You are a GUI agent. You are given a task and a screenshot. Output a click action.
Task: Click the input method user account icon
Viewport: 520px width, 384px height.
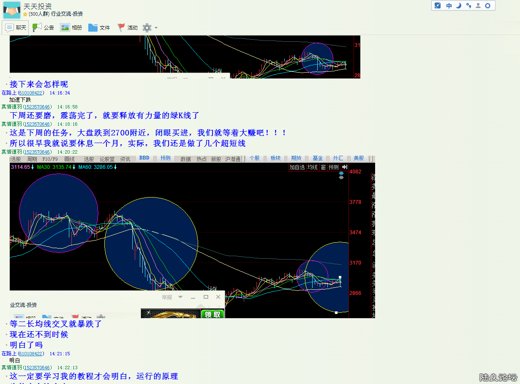[478, 5]
